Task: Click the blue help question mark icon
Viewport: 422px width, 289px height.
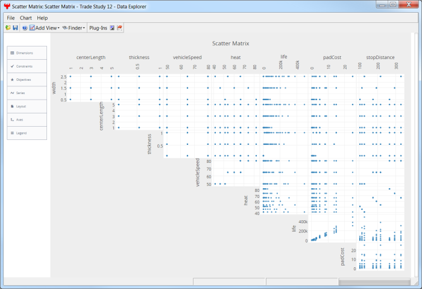Action: point(25,28)
